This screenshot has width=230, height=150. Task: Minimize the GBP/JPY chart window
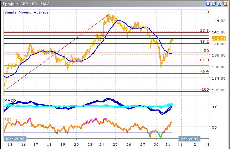(x=214, y=4)
